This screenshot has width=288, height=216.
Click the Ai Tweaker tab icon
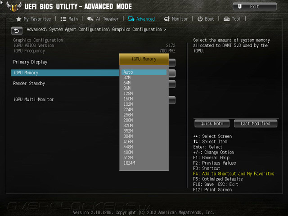click(x=90, y=19)
